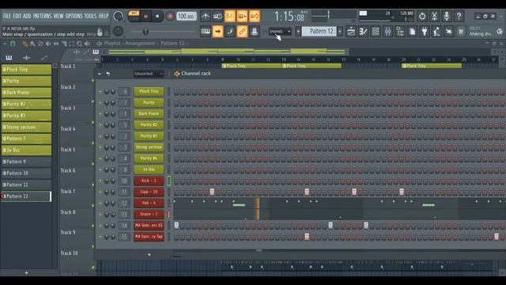Viewport: 506px width, 285px height.
Task: Mute the Clap channel LED
Action: 100,192
